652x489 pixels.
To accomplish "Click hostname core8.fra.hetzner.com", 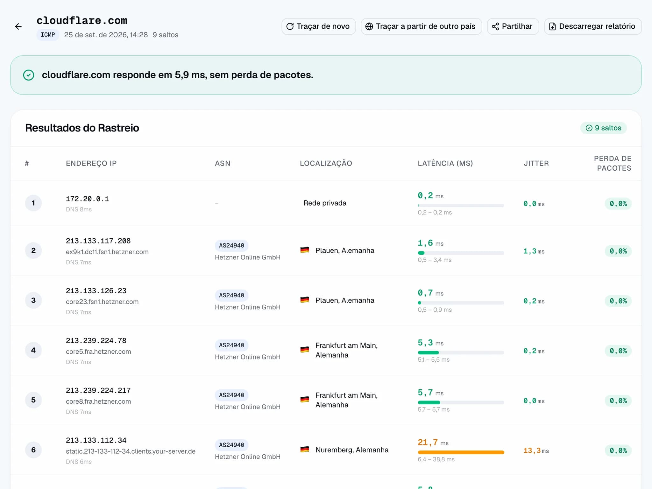I will (98, 401).
